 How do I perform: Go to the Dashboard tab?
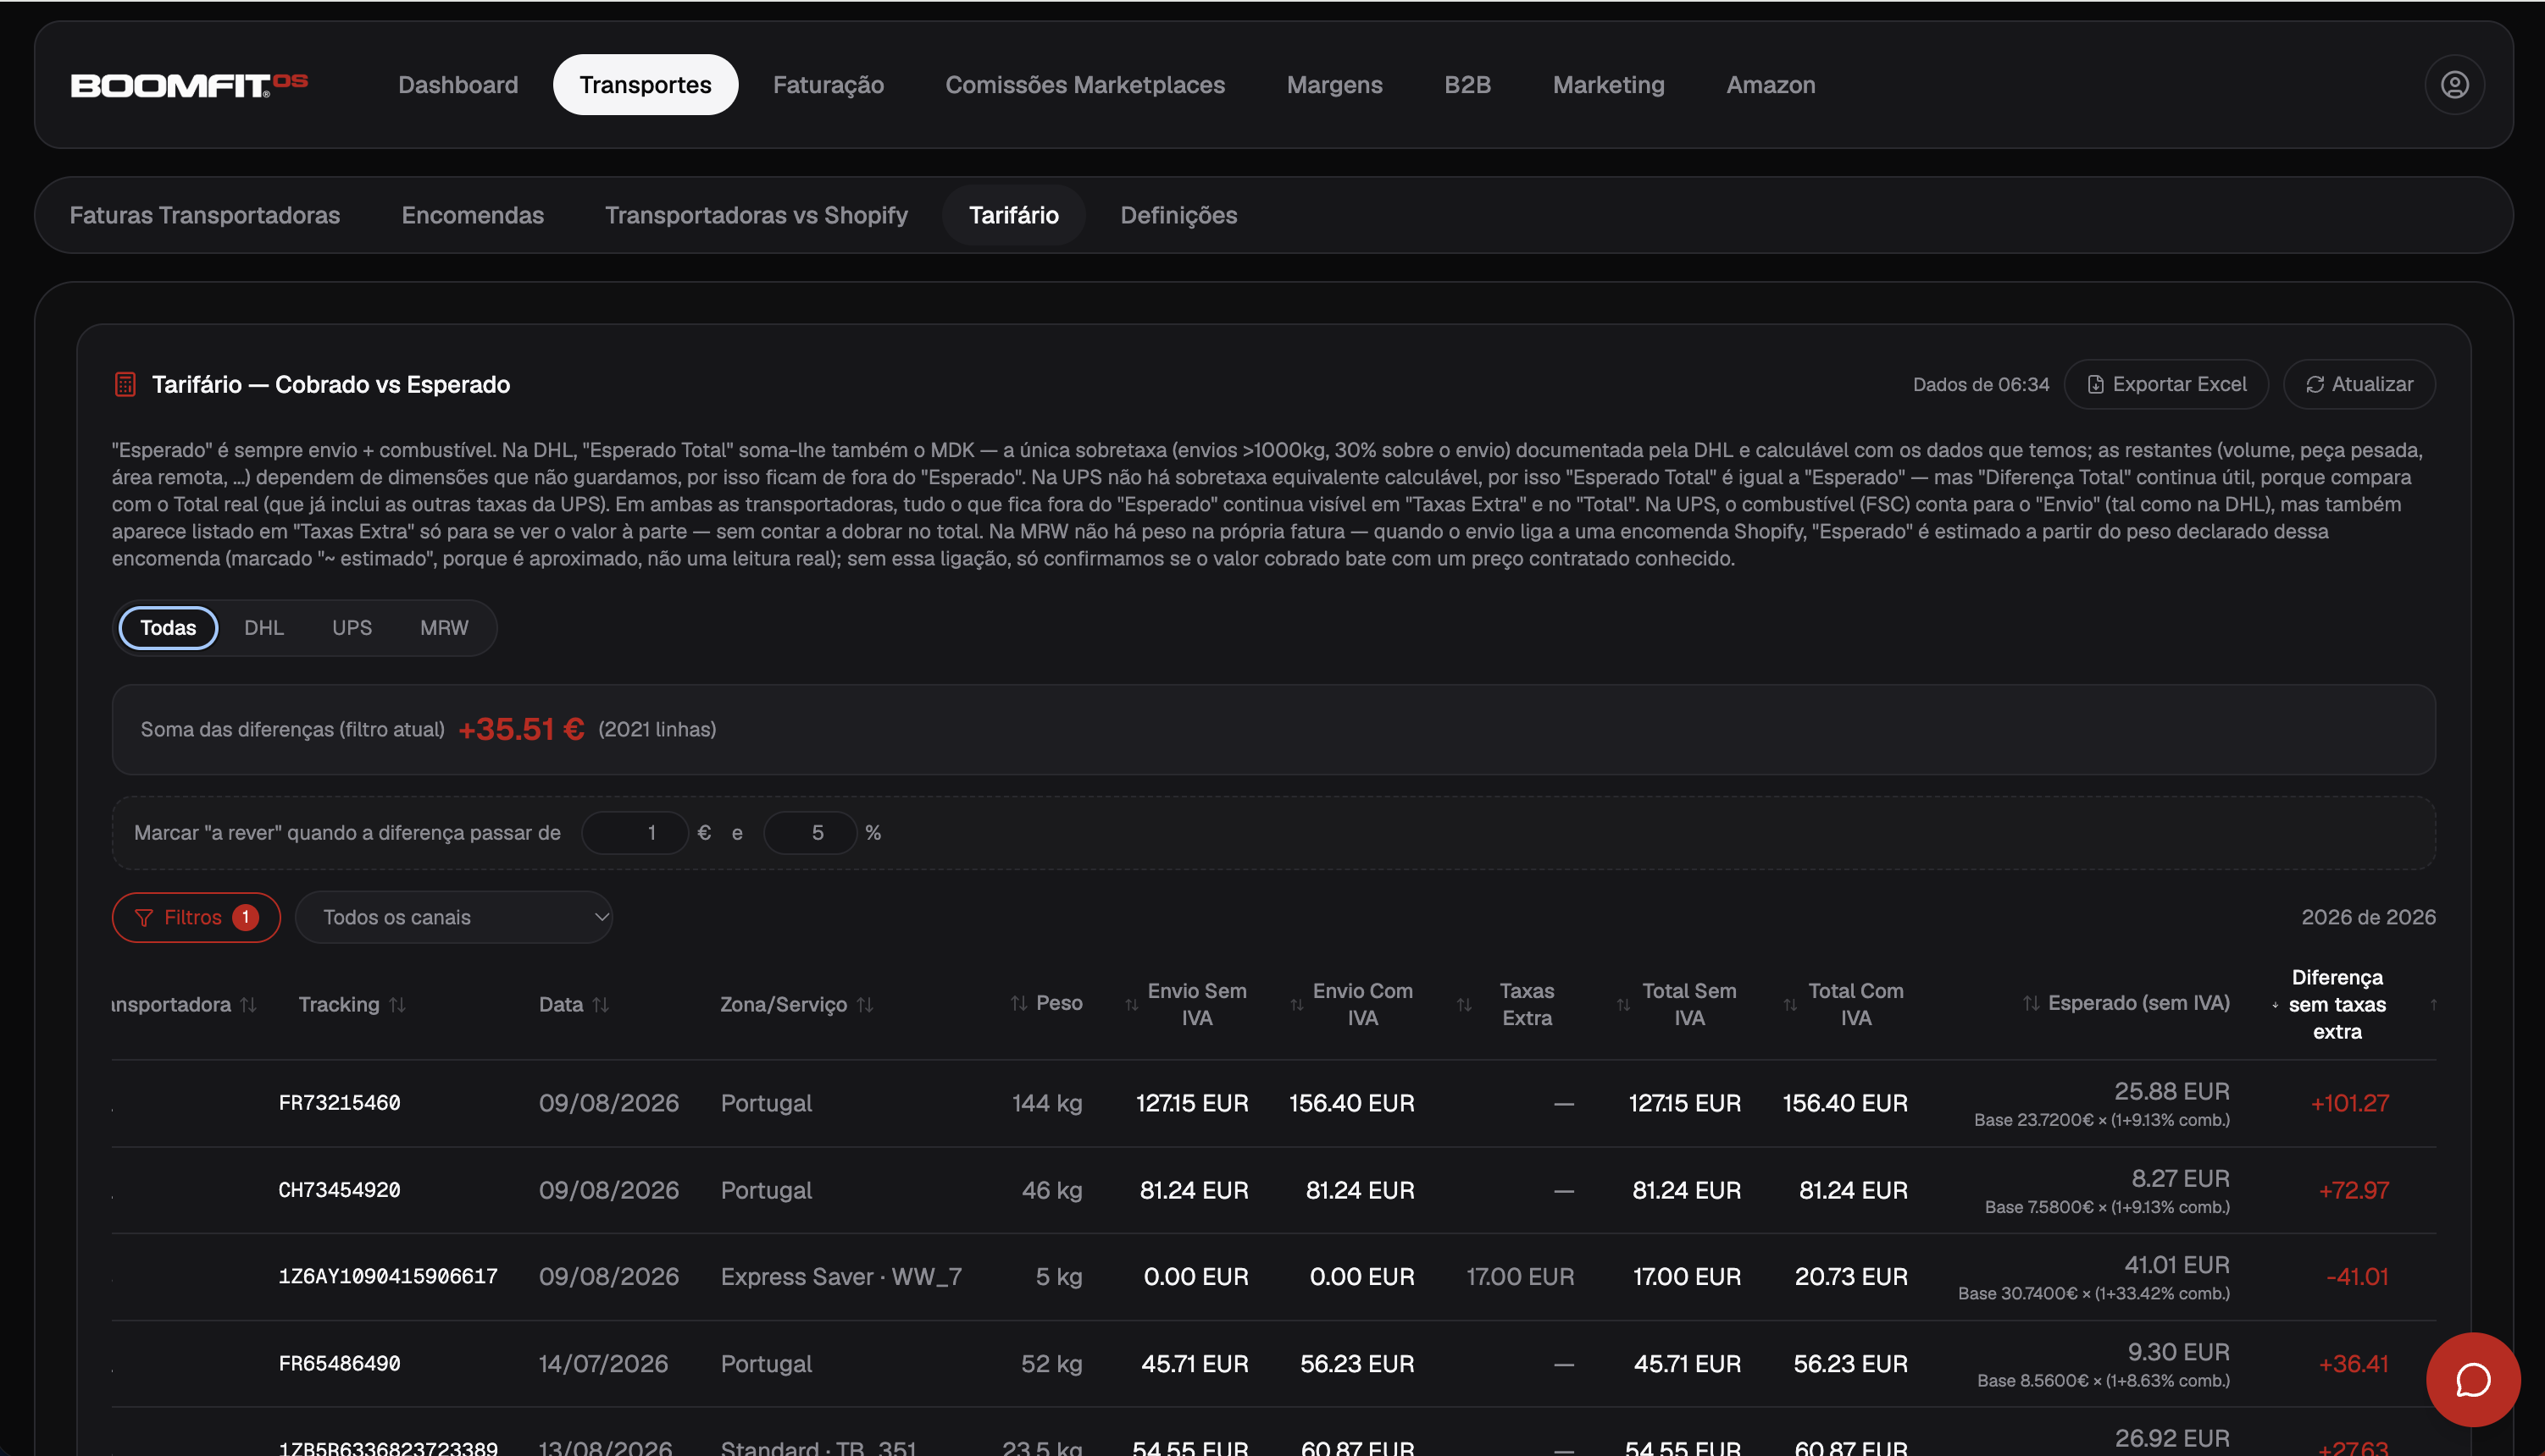[x=458, y=85]
